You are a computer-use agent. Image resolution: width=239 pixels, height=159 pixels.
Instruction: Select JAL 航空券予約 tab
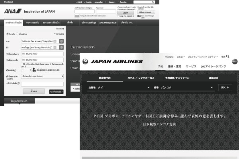click(x=105, y=78)
